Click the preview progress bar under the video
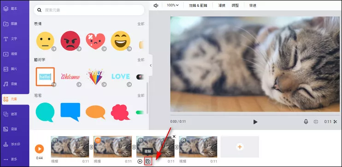The width and height of the screenshot is (342, 167). click(255, 115)
